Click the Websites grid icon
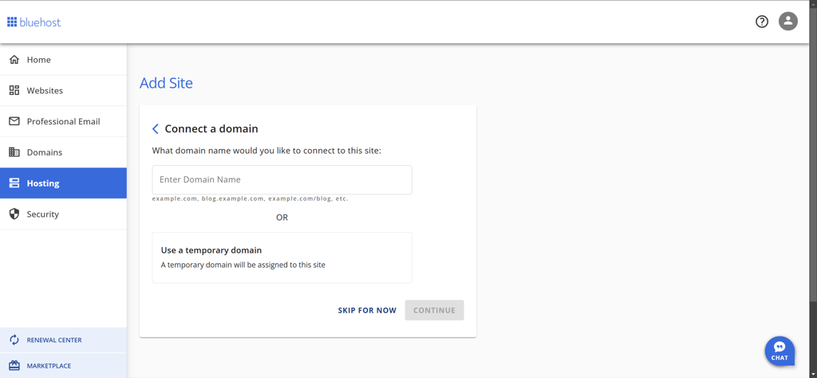The image size is (817, 378). point(14,90)
